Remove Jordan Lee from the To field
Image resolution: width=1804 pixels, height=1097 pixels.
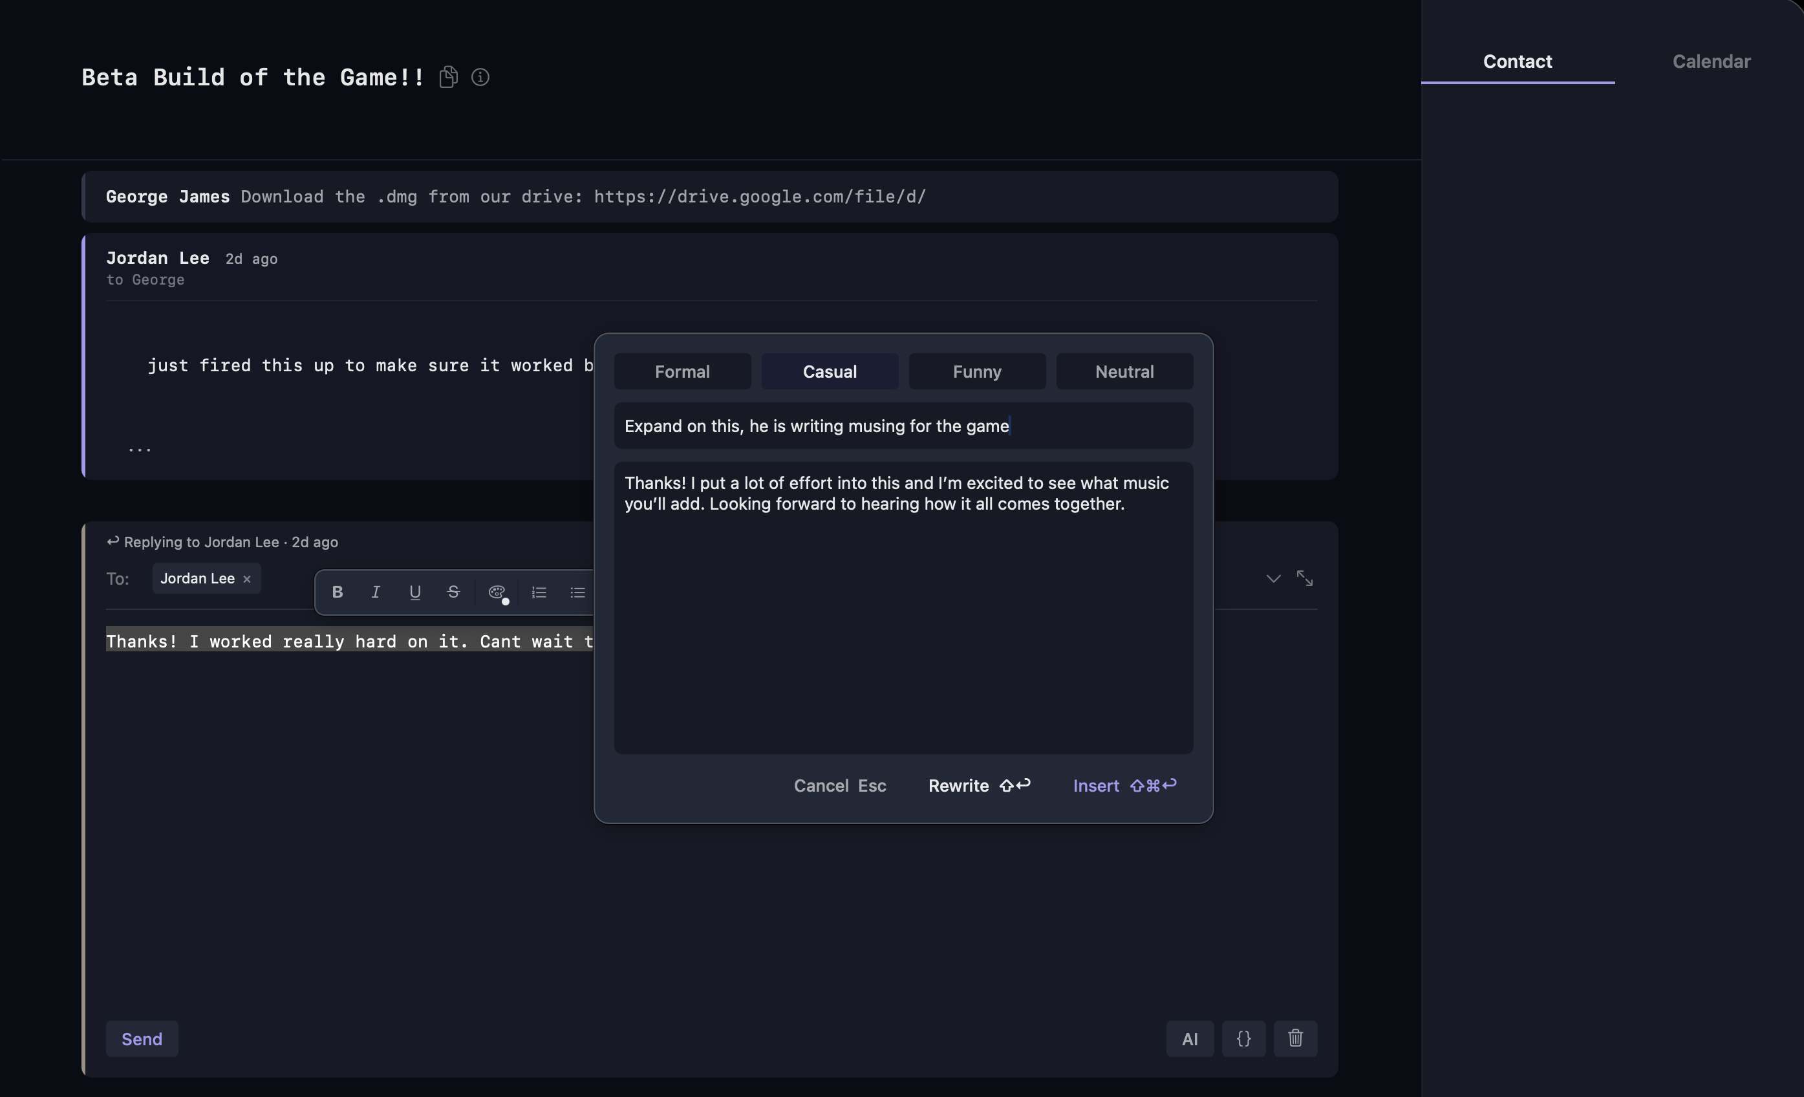coord(247,578)
